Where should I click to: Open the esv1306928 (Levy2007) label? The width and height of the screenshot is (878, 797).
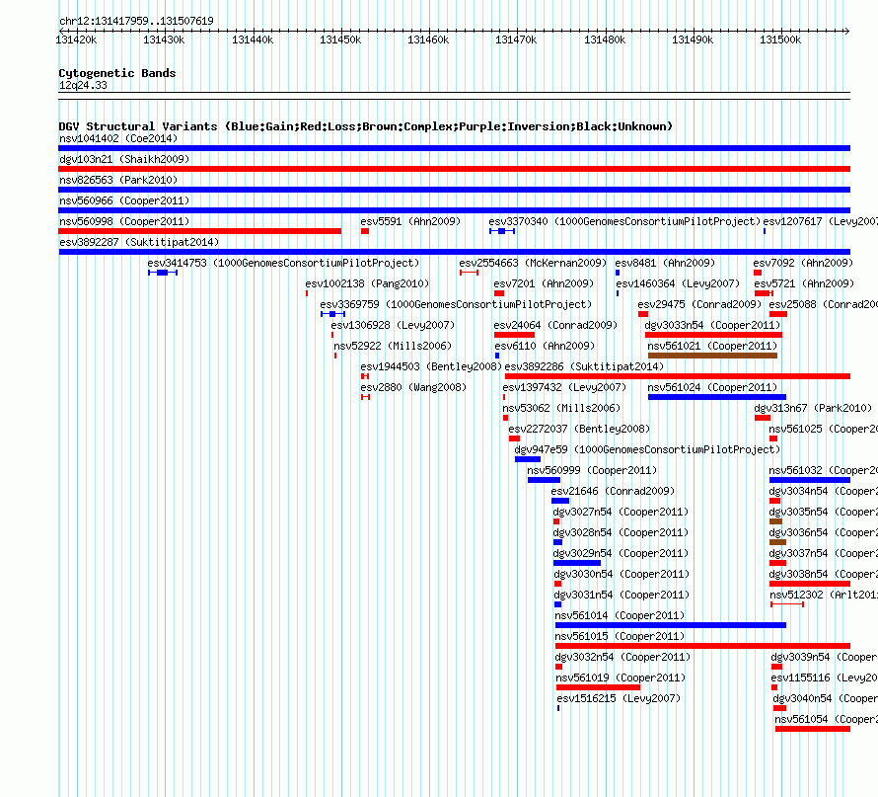point(393,325)
